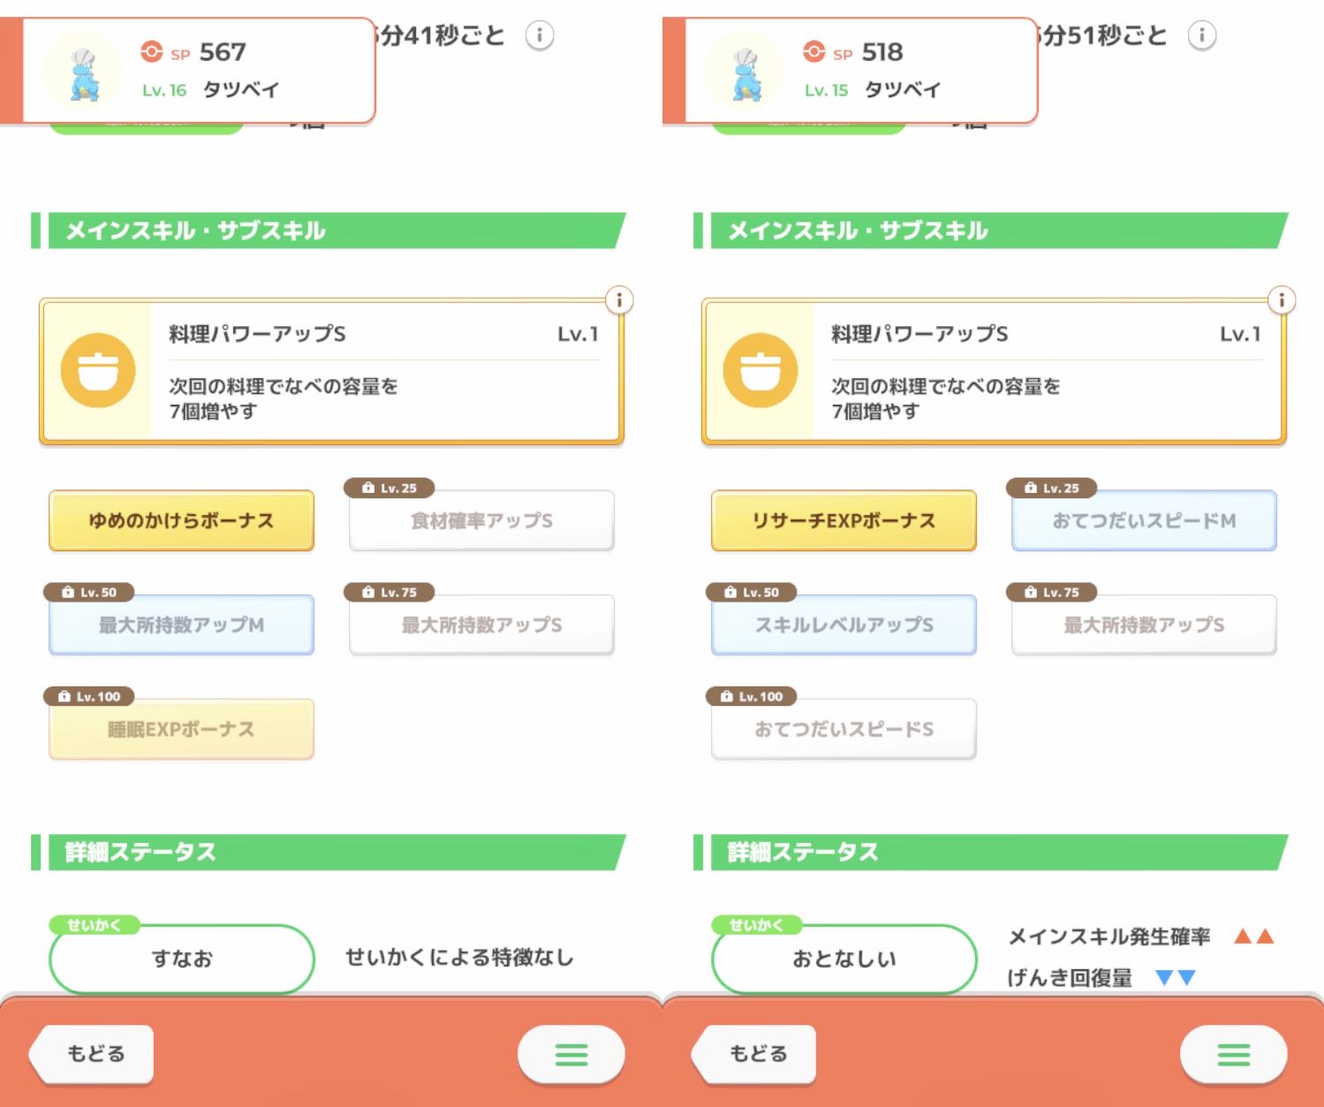Tap the locked スキルレベルアップS sub skill
1324x1107 pixels.
pos(844,626)
